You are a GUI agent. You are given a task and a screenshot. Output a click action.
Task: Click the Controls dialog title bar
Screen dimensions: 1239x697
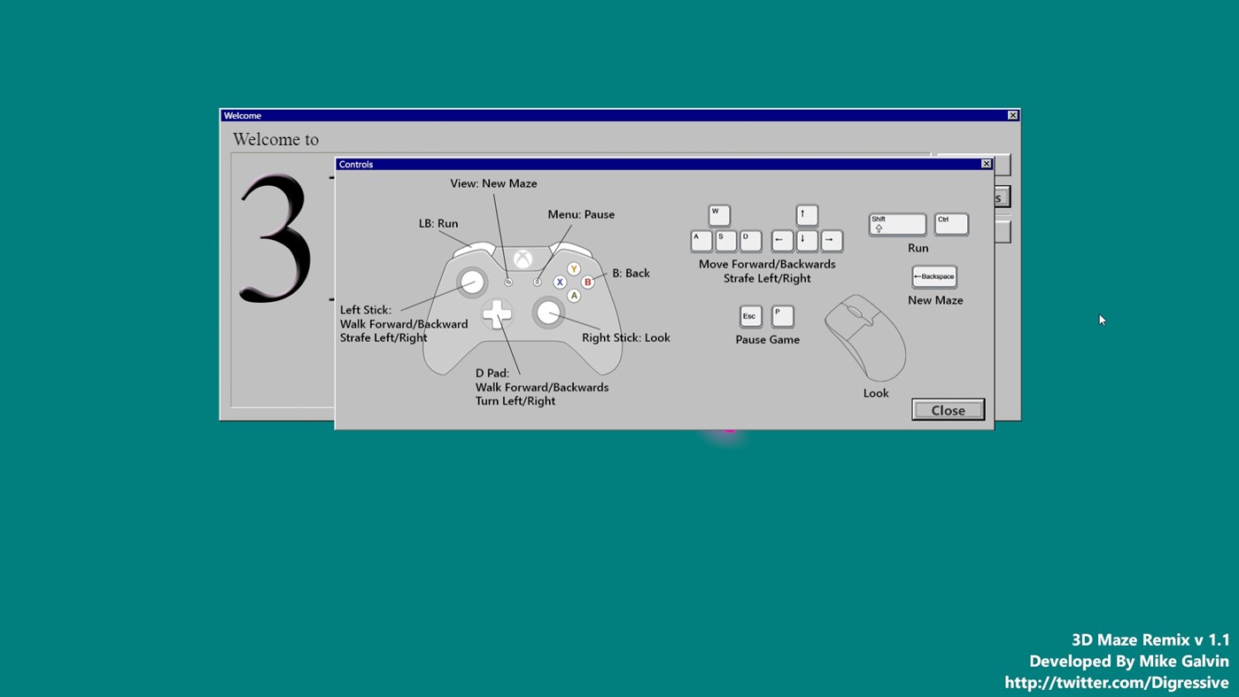[x=620, y=164]
